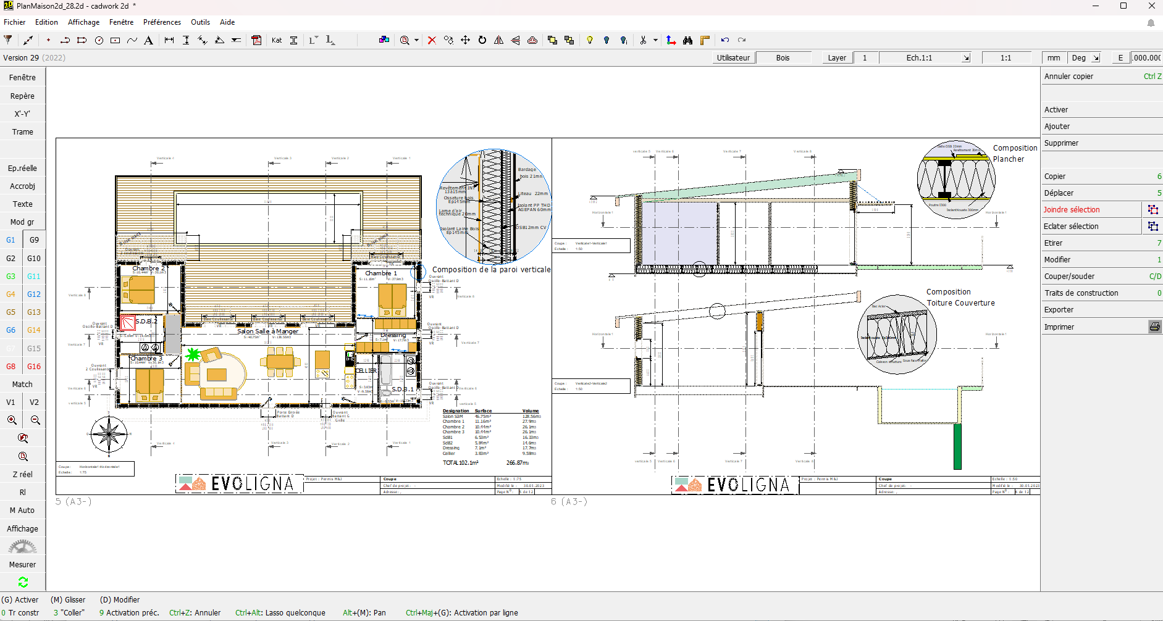Open the Préférences menu
Image resolution: width=1163 pixels, height=621 pixels.
[x=162, y=22]
